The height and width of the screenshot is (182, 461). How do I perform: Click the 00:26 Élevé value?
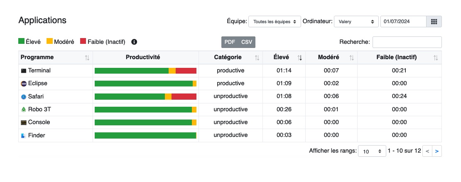pyautogui.click(x=284, y=110)
